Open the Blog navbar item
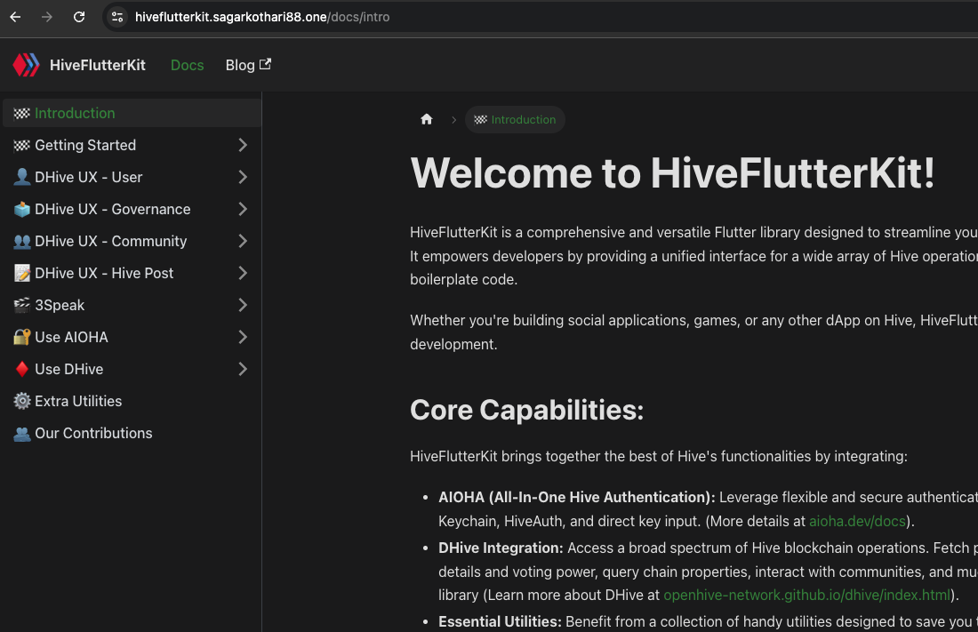Image resolution: width=978 pixels, height=632 pixels. coord(240,65)
